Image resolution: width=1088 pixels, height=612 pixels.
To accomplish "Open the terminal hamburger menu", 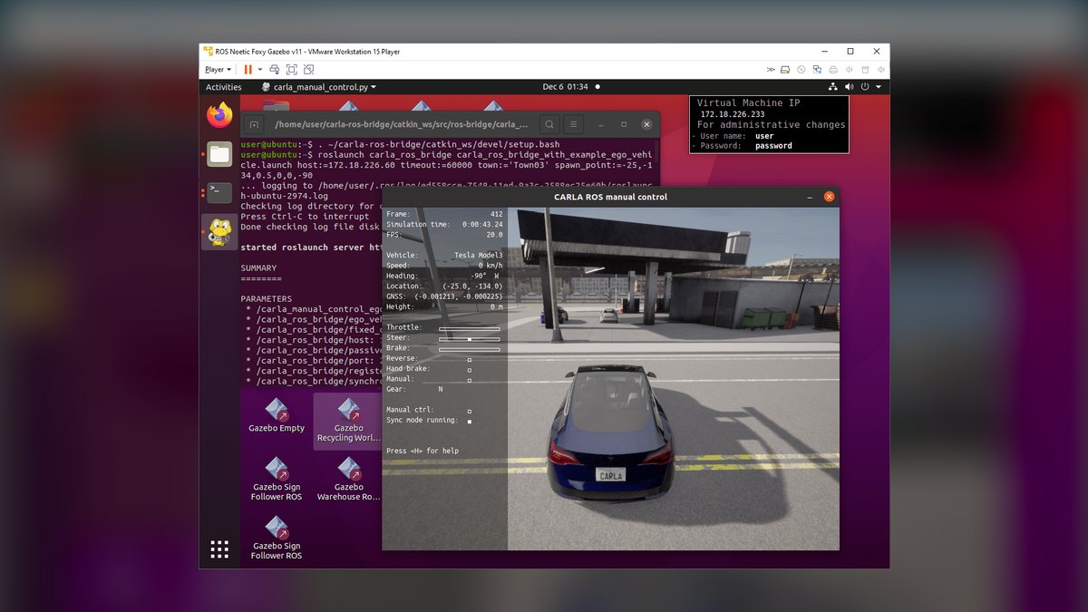I will [x=573, y=124].
